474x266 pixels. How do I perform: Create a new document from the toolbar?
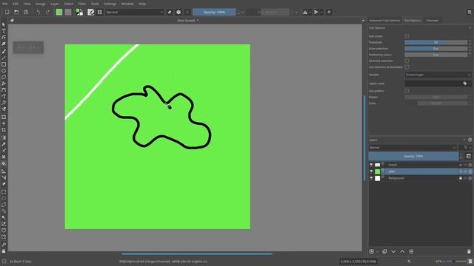pyautogui.click(x=7, y=12)
